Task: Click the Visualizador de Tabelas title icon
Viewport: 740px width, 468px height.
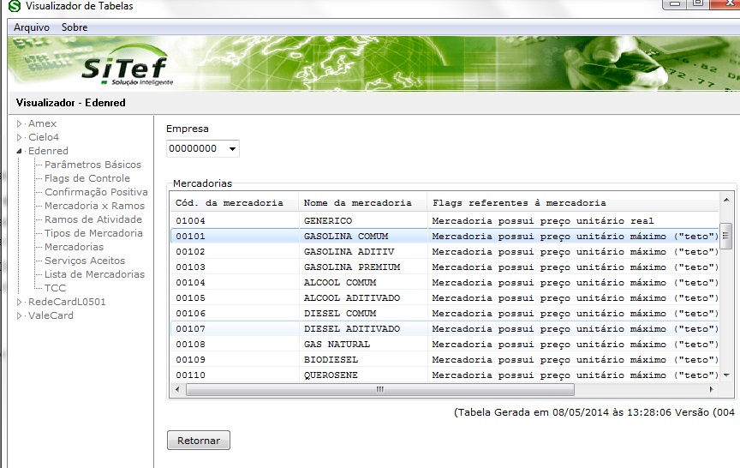Action: 15,6
